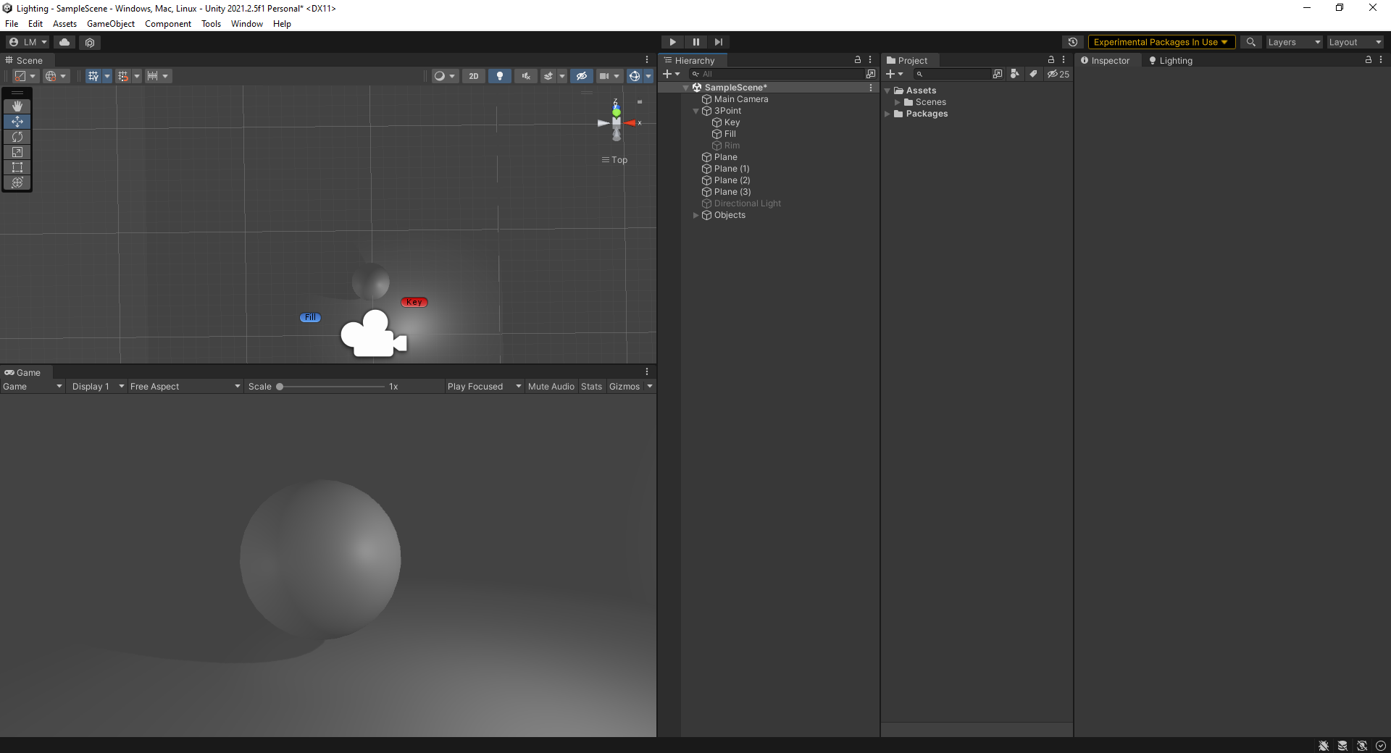Open the Window menu
The image size is (1391, 753).
pyautogui.click(x=246, y=24)
